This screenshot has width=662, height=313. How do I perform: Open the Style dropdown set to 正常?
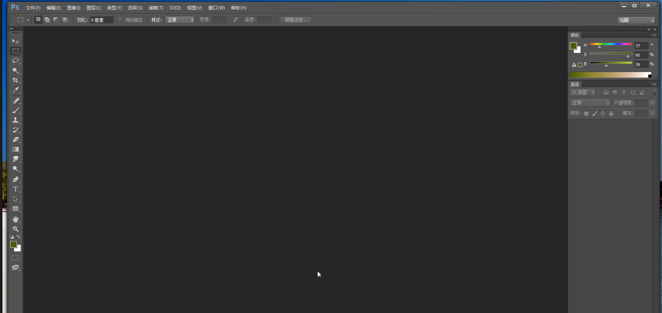tap(180, 20)
